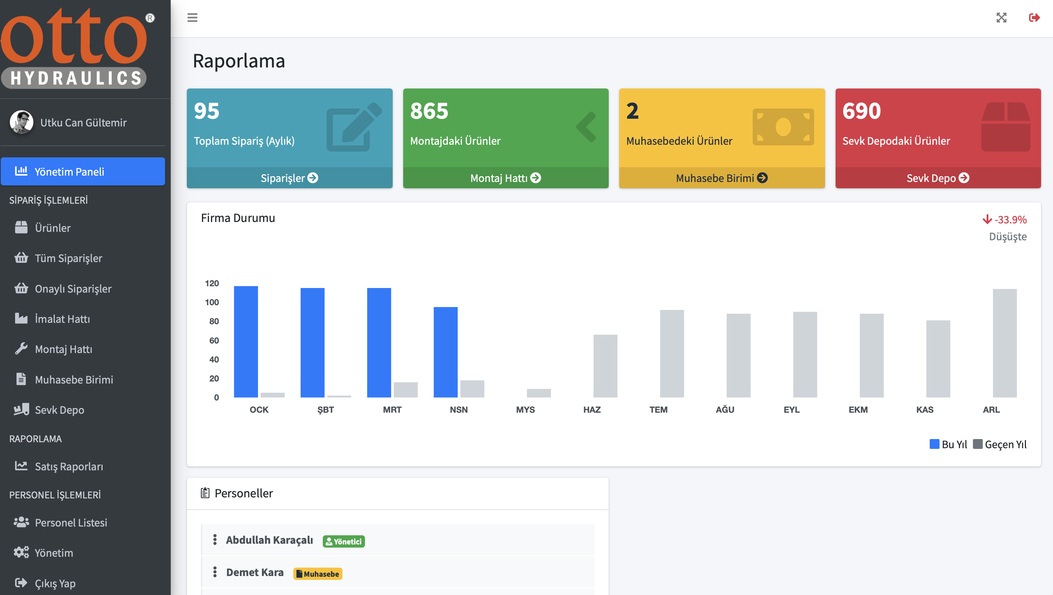Follow the Siparişler link on blue card

[x=289, y=178]
